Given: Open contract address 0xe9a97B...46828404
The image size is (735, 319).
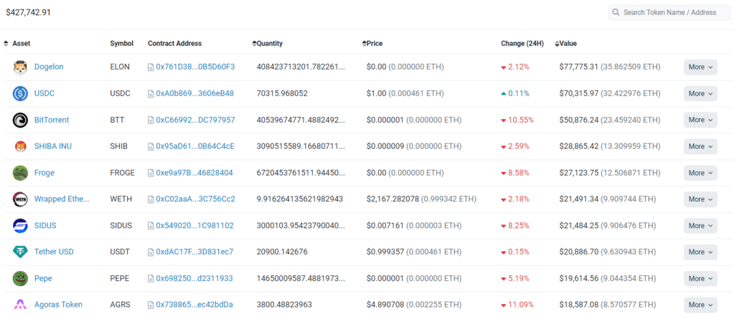Looking at the screenshot, I should 195,173.
